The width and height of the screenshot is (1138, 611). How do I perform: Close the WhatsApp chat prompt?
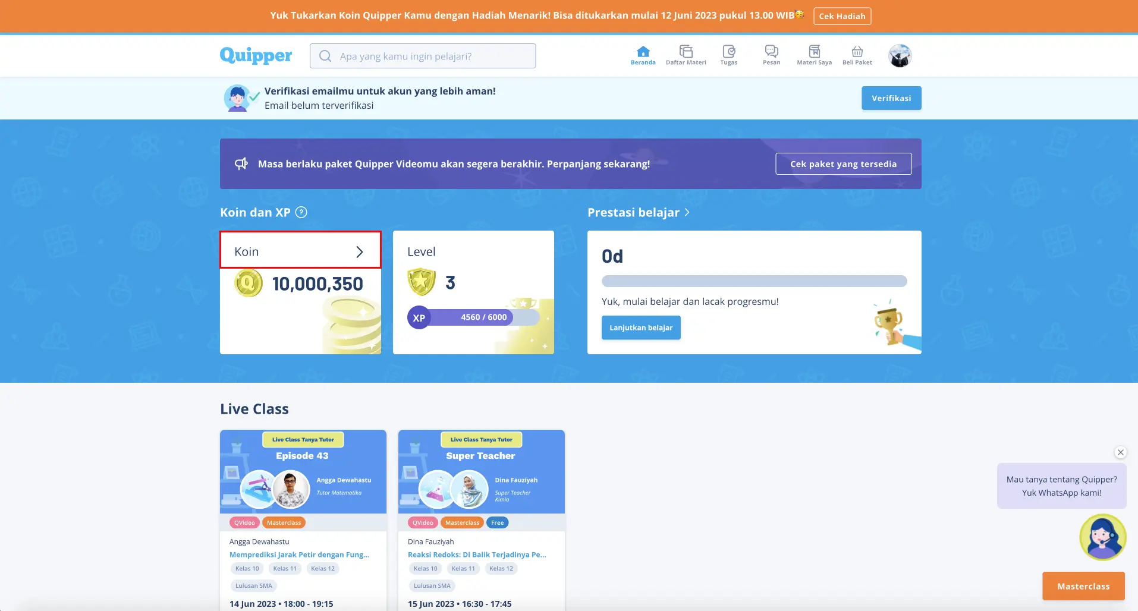[1121, 452]
